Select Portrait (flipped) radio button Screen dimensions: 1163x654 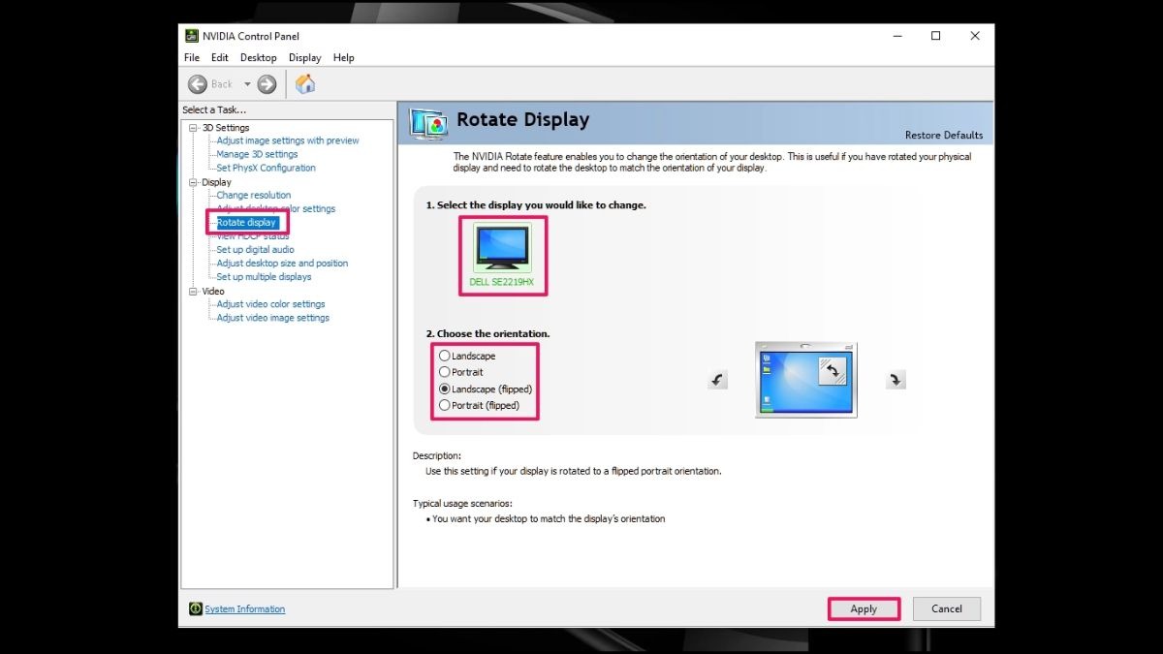pos(445,405)
